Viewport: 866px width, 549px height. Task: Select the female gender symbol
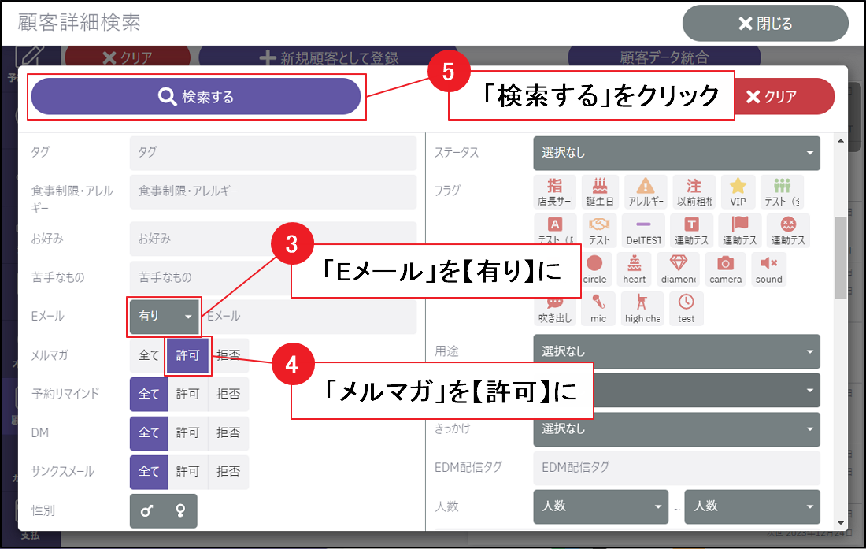pos(180,511)
